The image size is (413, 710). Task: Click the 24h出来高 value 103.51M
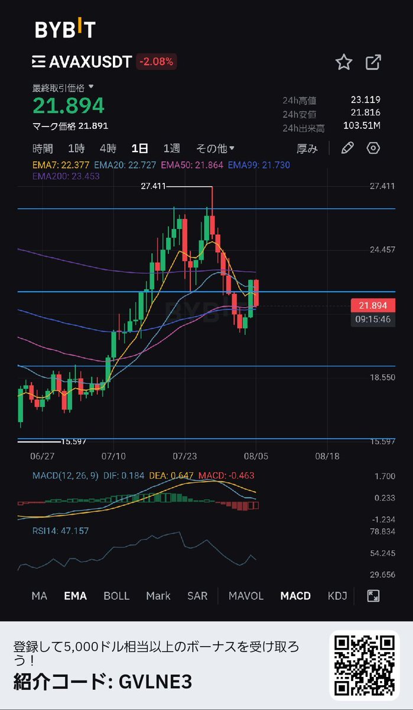[362, 125]
